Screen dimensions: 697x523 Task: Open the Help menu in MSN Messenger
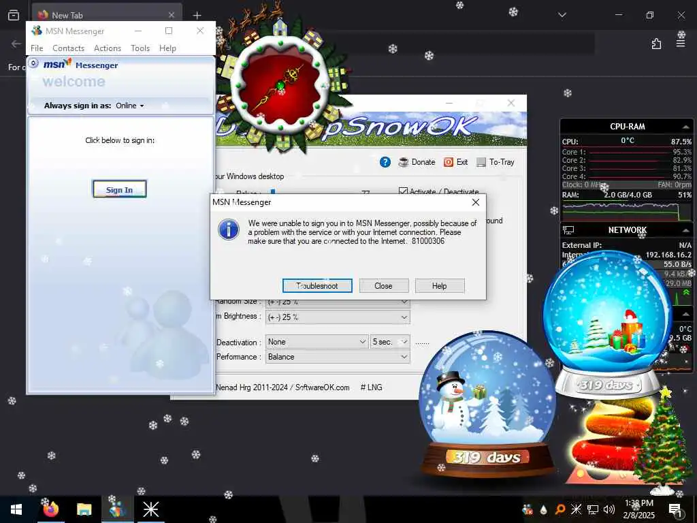[x=167, y=48]
